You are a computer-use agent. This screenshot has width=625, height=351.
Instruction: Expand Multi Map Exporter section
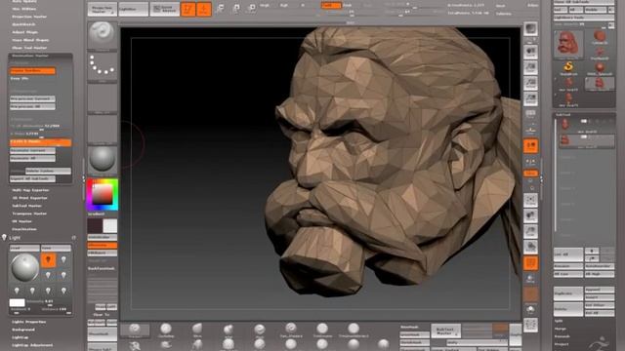30,190
